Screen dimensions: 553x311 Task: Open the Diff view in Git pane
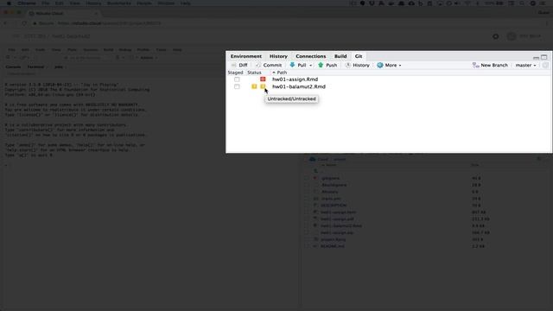coord(239,66)
